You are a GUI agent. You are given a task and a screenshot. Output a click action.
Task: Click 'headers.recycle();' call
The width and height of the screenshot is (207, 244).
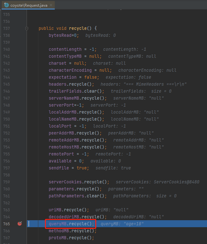click(72, 84)
